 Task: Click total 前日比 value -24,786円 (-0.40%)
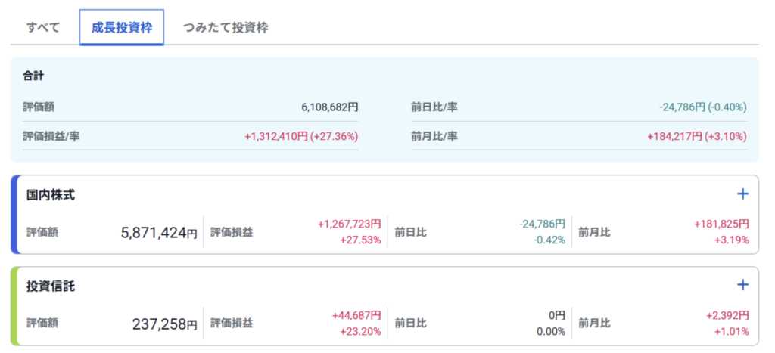702,107
